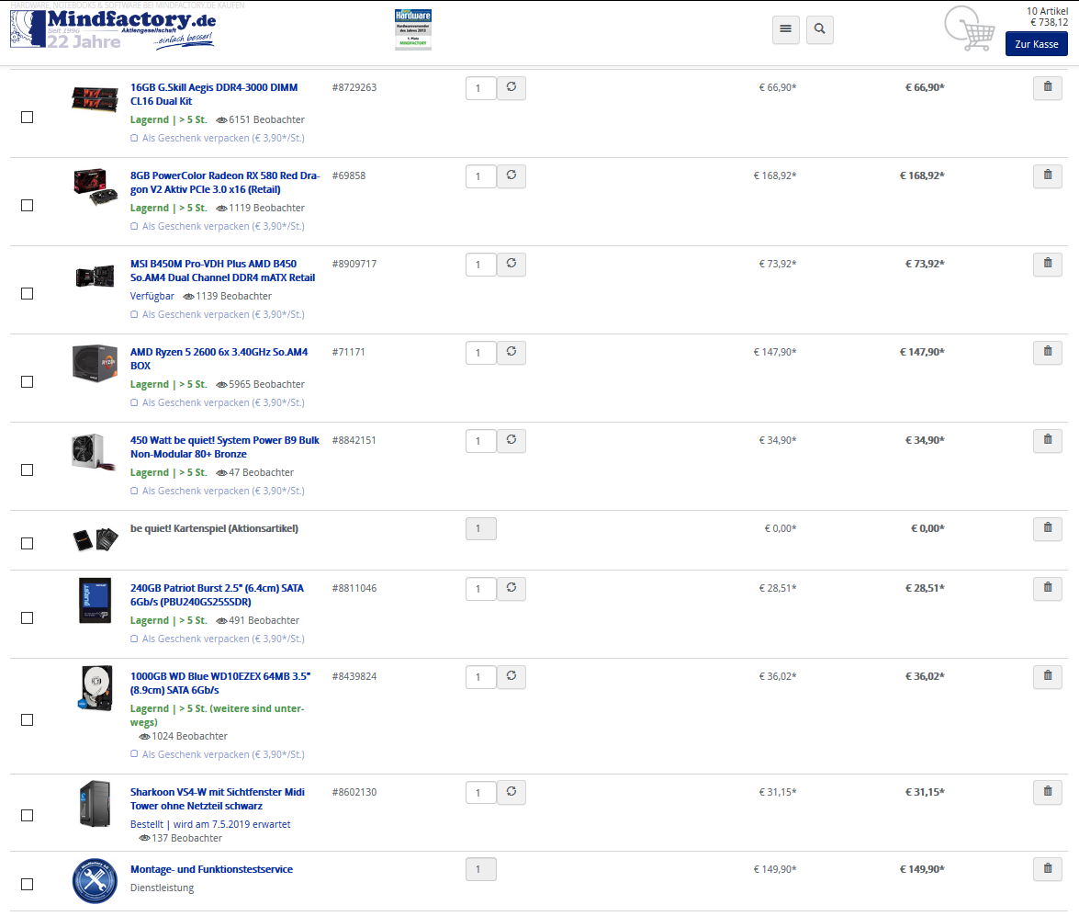Screen dimensions: 1079x916
Task: Click the 10 Artikel cart summary text
Action: tap(1047, 11)
